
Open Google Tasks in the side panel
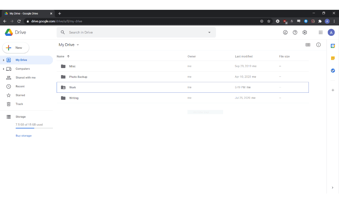(x=333, y=70)
